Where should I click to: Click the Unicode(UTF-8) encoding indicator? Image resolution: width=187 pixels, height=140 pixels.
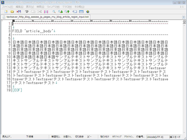(157, 137)
